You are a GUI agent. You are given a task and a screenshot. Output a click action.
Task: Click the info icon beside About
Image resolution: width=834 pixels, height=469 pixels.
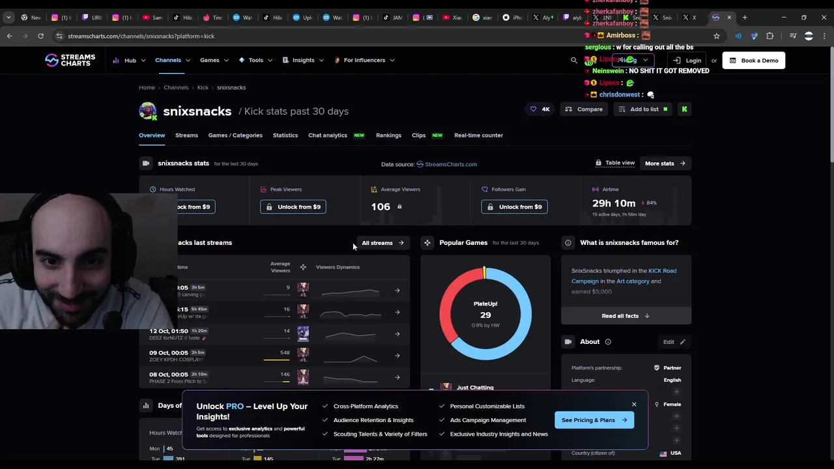[608, 341]
